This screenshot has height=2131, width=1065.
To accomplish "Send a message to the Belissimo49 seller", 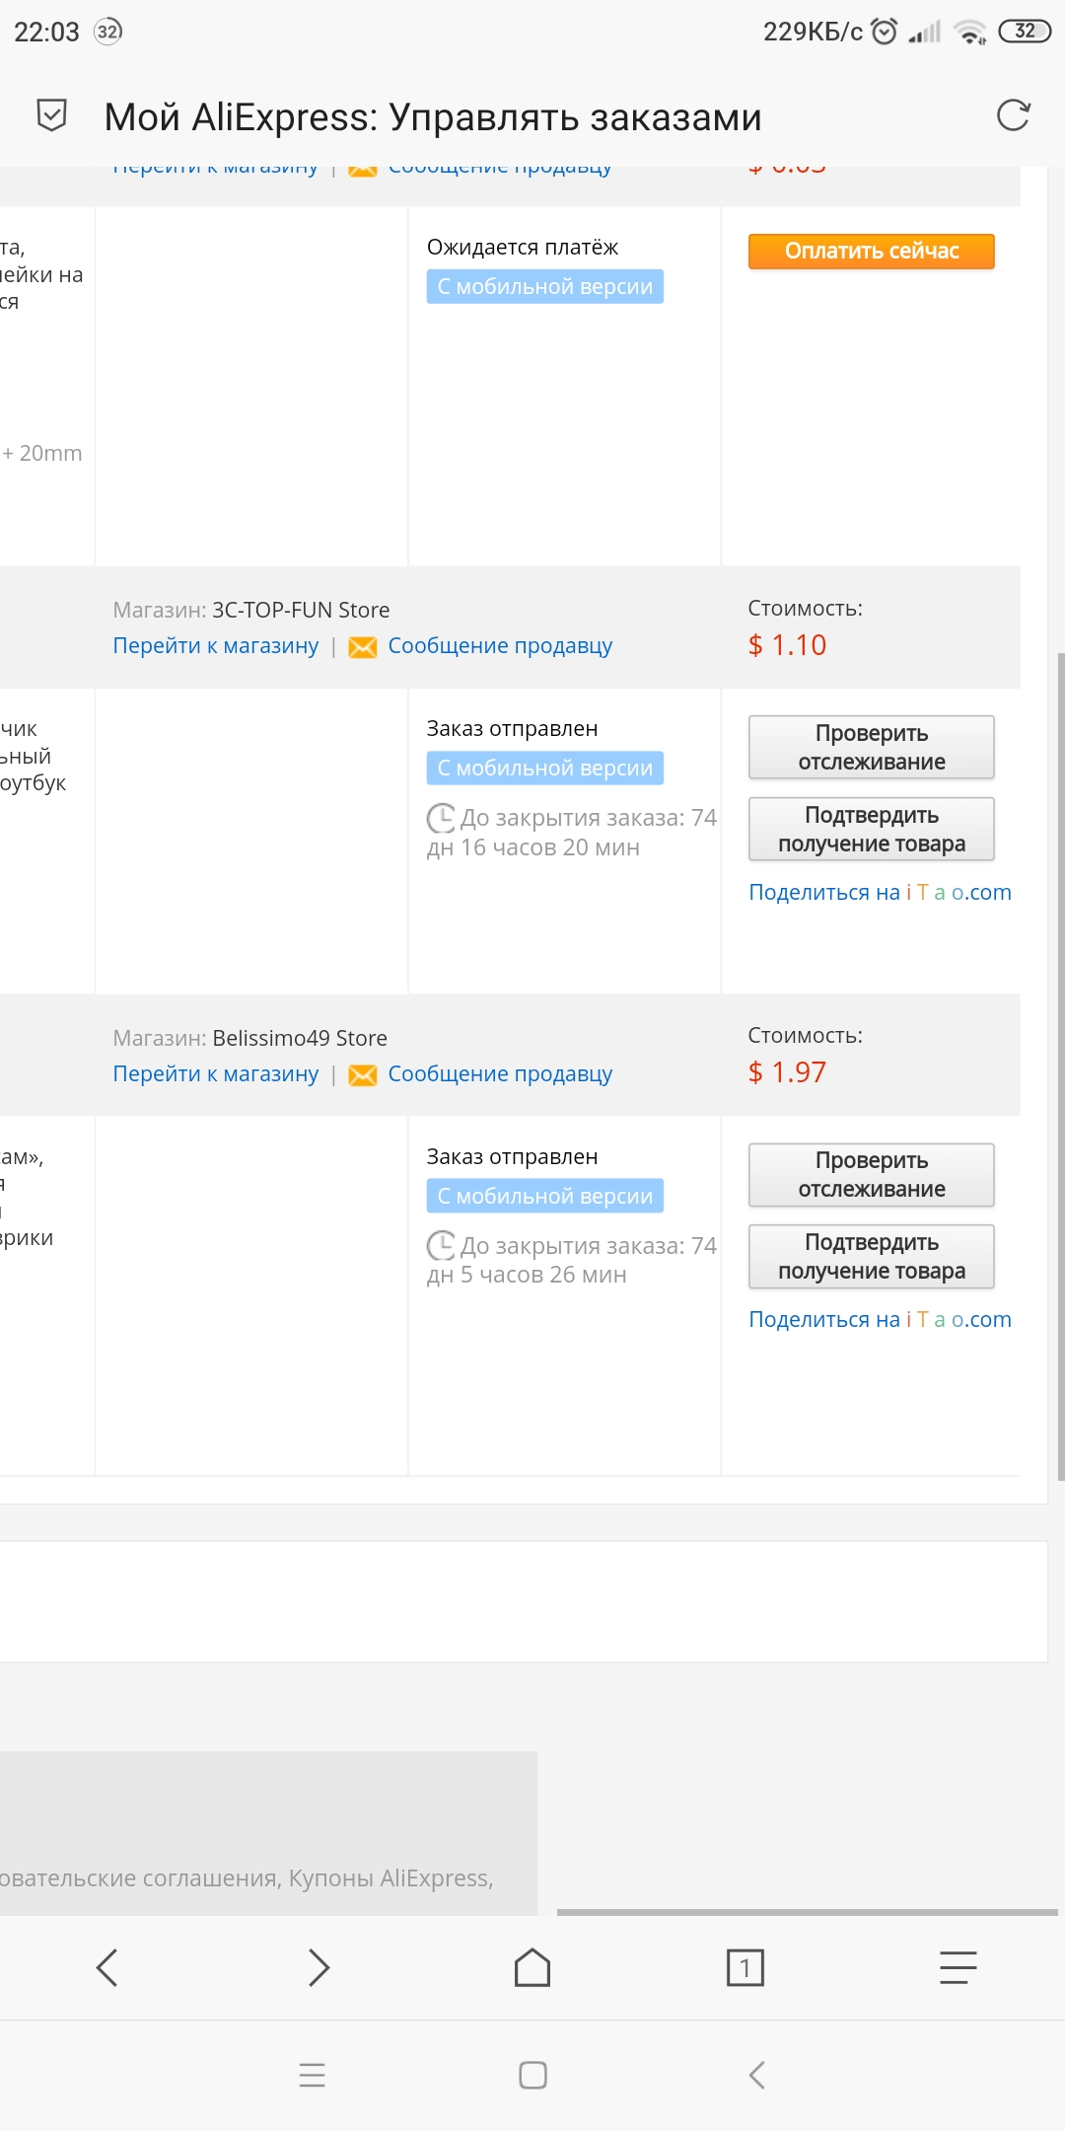I will pos(500,1073).
